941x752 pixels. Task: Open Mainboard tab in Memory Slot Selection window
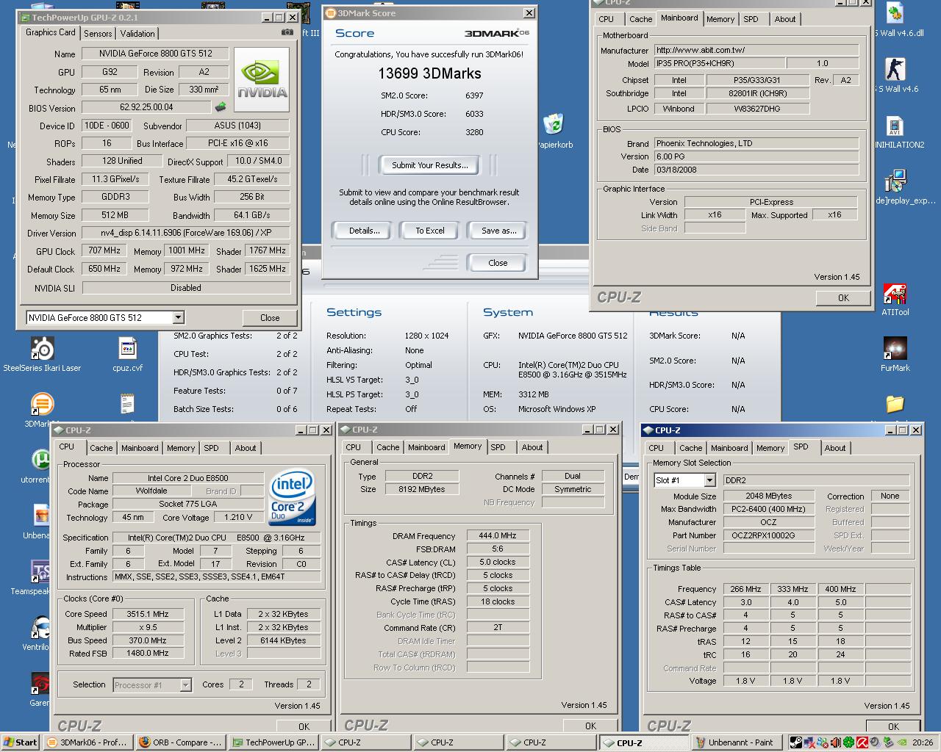click(x=729, y=448)
